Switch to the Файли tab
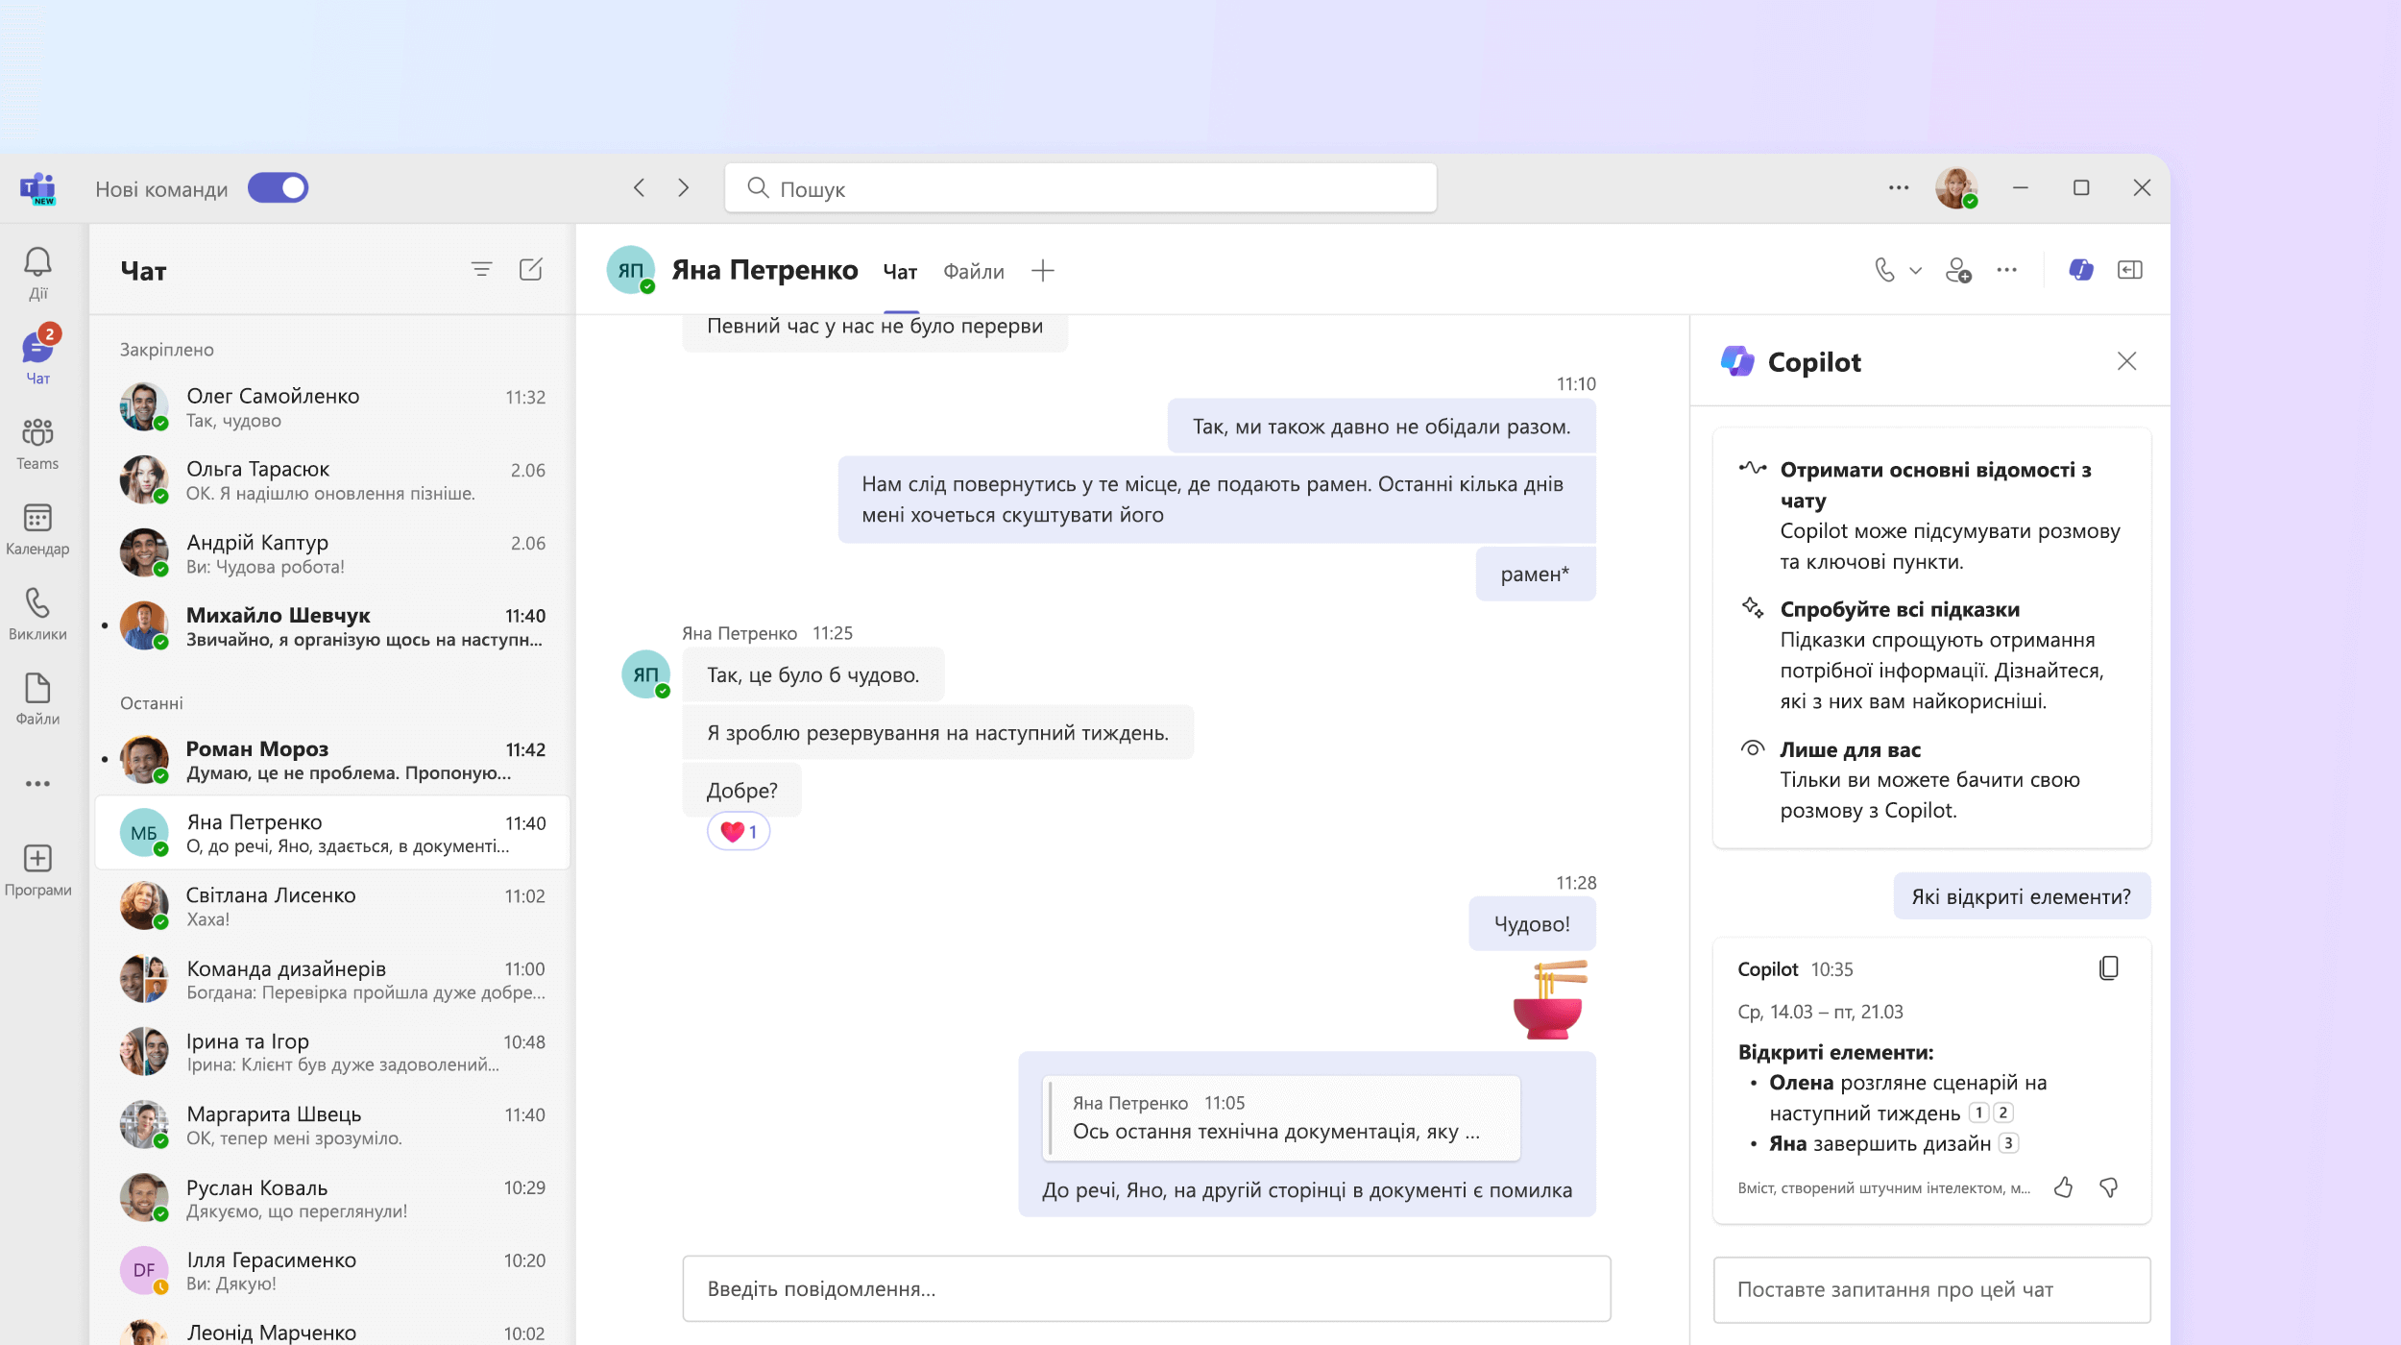This screenshot has height=1345, width=2401. [973, 272]
